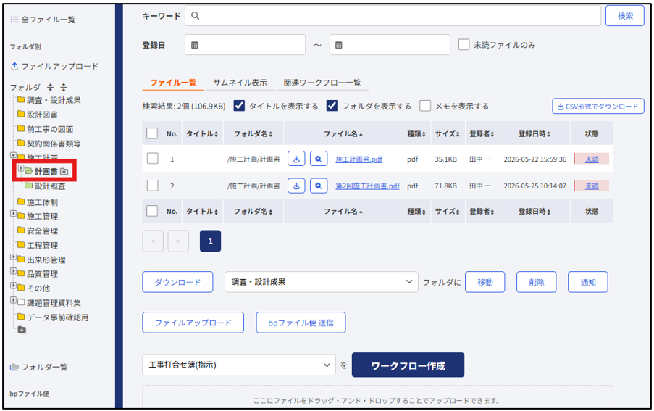Open 全ファイル一覧 in the sidebar

pos(49,20)
